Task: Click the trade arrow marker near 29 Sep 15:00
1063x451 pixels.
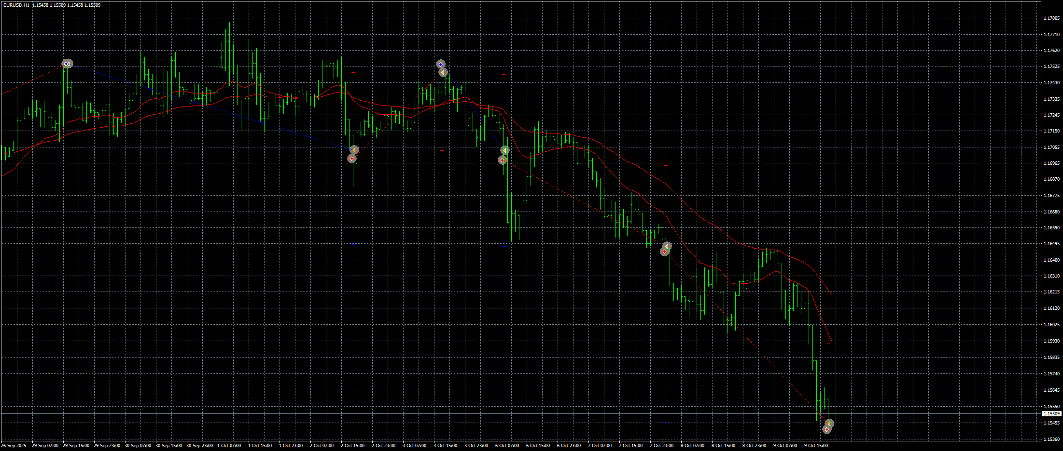Action: pyautogui.click(x=67, y=64)
